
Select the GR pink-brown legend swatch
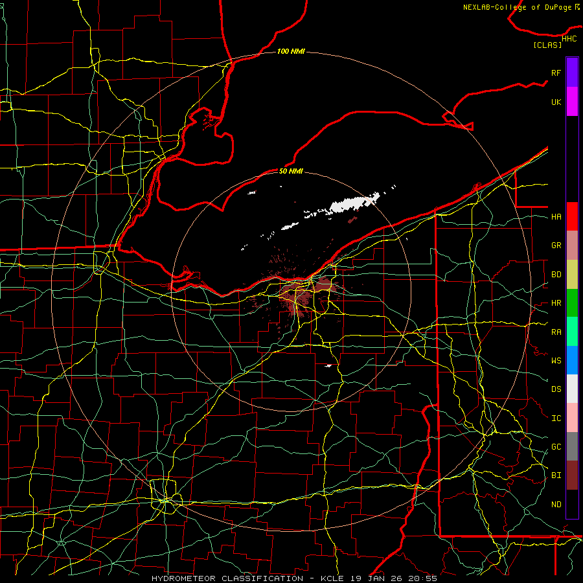coord(572,246)
